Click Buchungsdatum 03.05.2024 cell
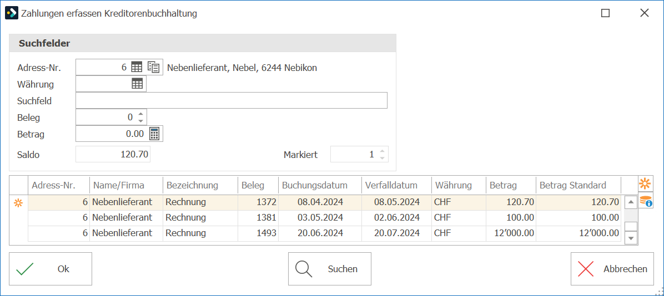 (x=320, y=218)
